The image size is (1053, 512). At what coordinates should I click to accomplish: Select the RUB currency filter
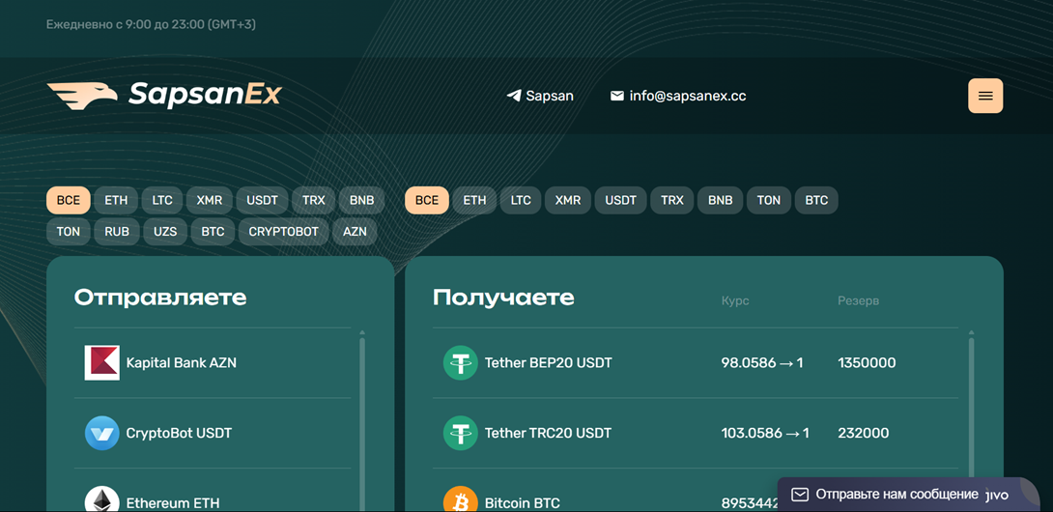pos(117,232)
